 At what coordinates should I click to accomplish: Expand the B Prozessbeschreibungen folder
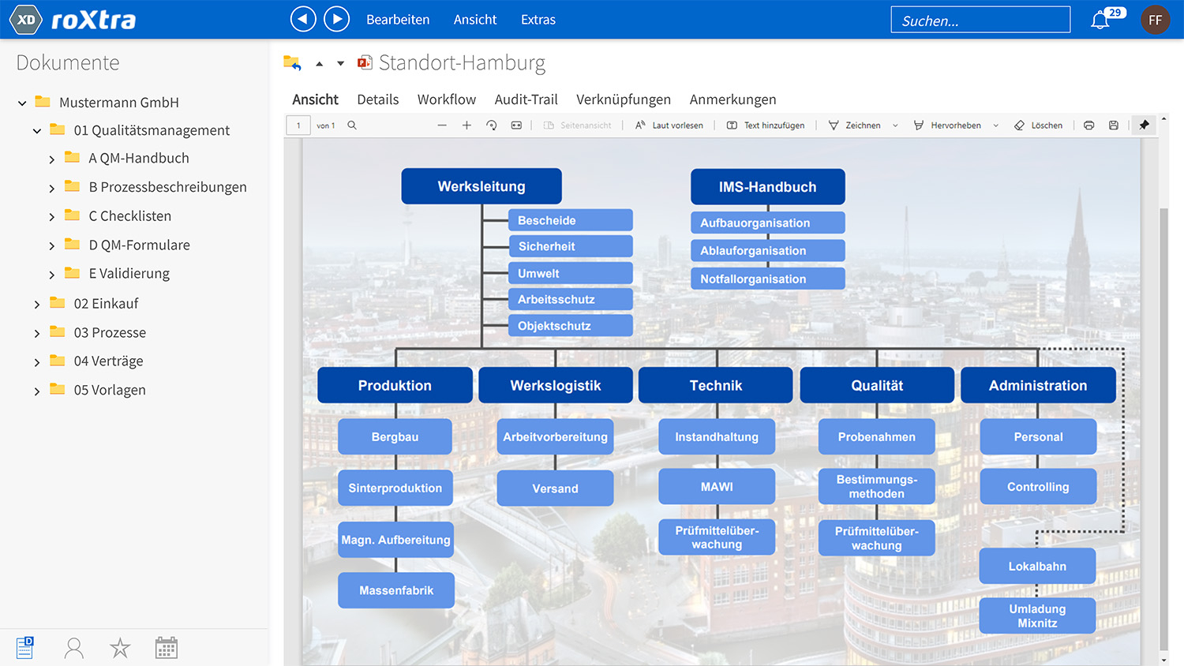pyautogui.click(x=52, y=188)
